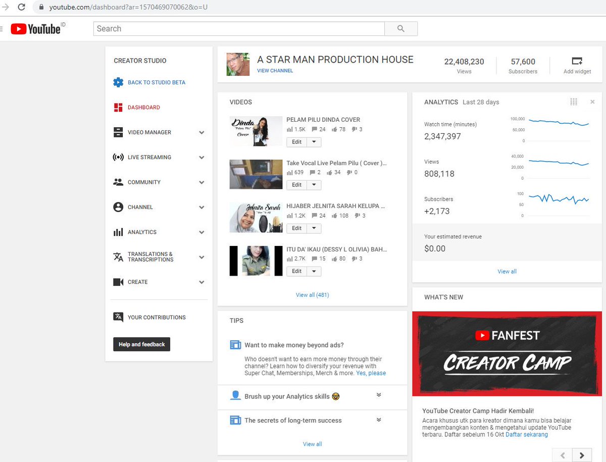
Task: Click the Edit button for Itu Da' Ikau video
Action: pos(297,271)
